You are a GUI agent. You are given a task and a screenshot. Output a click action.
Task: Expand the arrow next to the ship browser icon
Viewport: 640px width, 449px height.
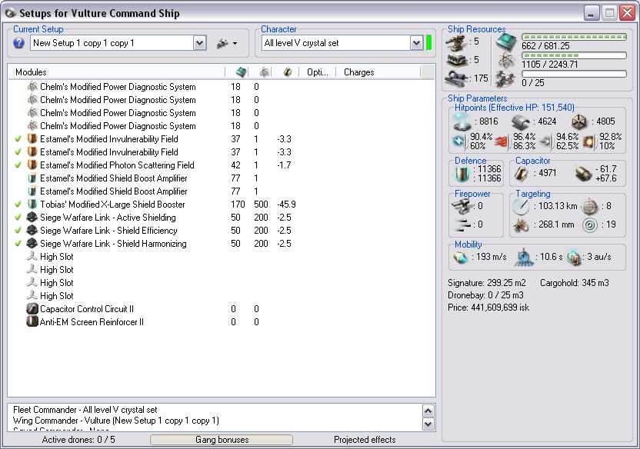pos(235,43)
